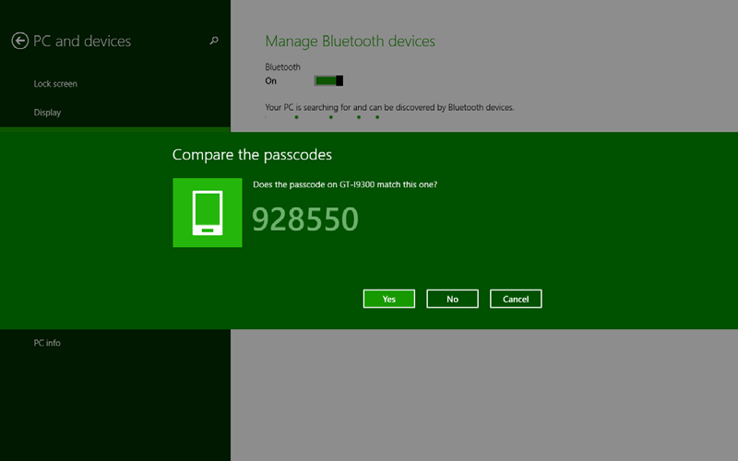Image resolution: width=738 pixels, height=461 pixels.
Task: Click the Manage Bluetooth devices heading
Action: point(351,41)
